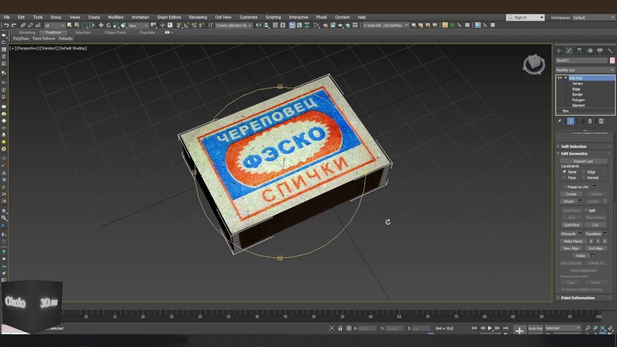Click the Remove Modifier trash icon
The image size is (617, 347).
(590, 121)
